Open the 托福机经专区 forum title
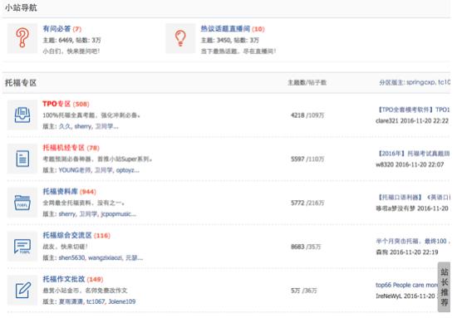 click(63, 148)
